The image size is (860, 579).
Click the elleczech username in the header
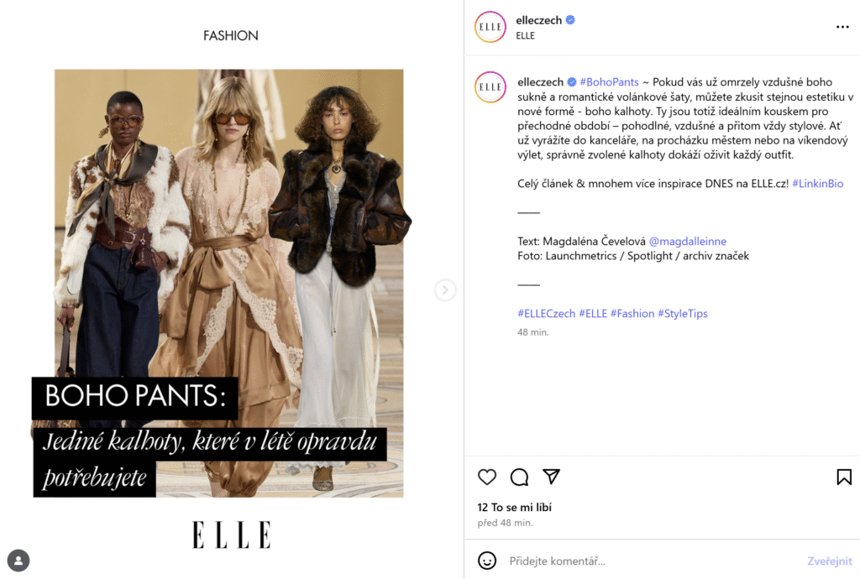coord(538,20)
